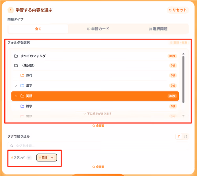The height and width of the screenshot is (176, 197).
Task: Open folder list 全画面 fullscreen link
Action: [98, 126]
